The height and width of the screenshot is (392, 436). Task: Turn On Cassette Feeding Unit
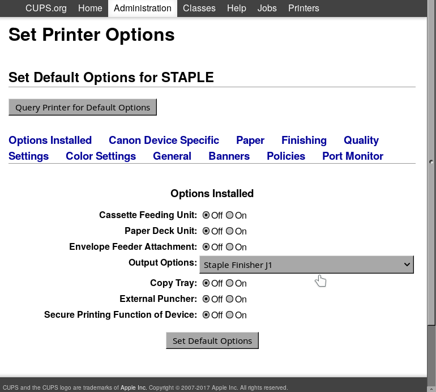pos(229,215)
